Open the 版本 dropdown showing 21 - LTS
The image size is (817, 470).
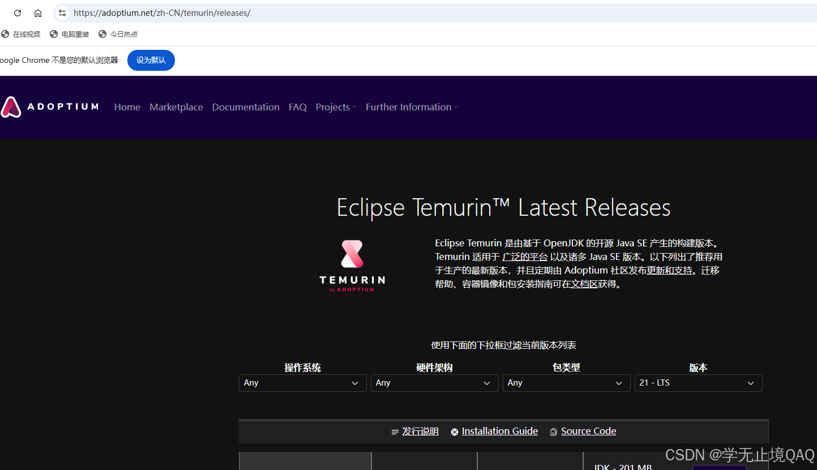(698, 383)
